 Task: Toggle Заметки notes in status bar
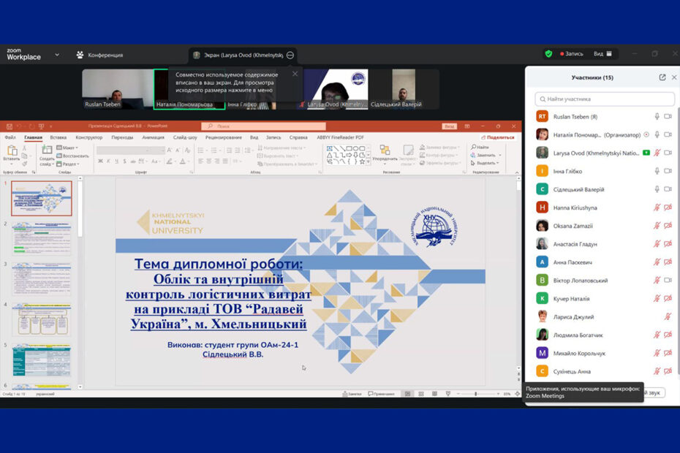pos(352,394)
